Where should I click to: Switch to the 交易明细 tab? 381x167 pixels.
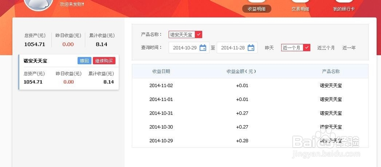point(300,9)
